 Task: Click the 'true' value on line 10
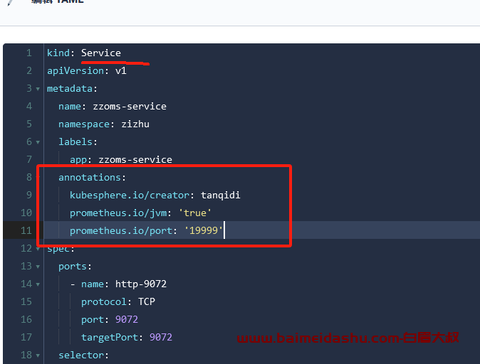pos(195,213)
